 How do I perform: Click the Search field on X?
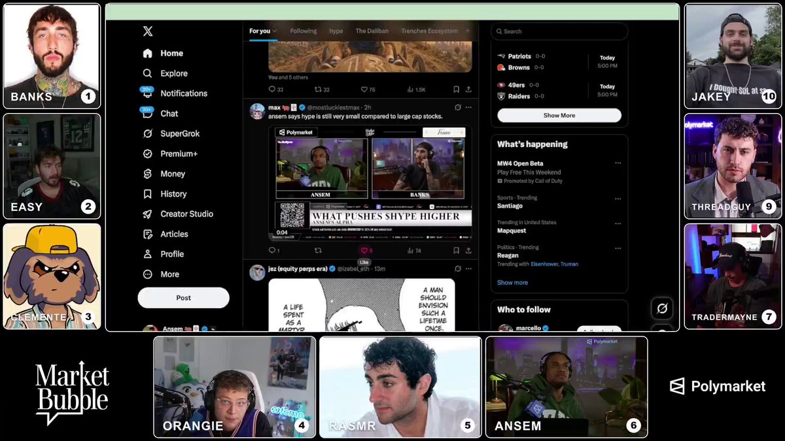pyautogui.click(x=559, y=31)
